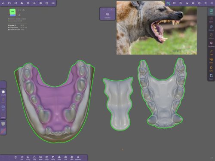Open the Lighting sun icon menu
The height and width of the screenshot is (161, 215).
[x=34, y=3]
